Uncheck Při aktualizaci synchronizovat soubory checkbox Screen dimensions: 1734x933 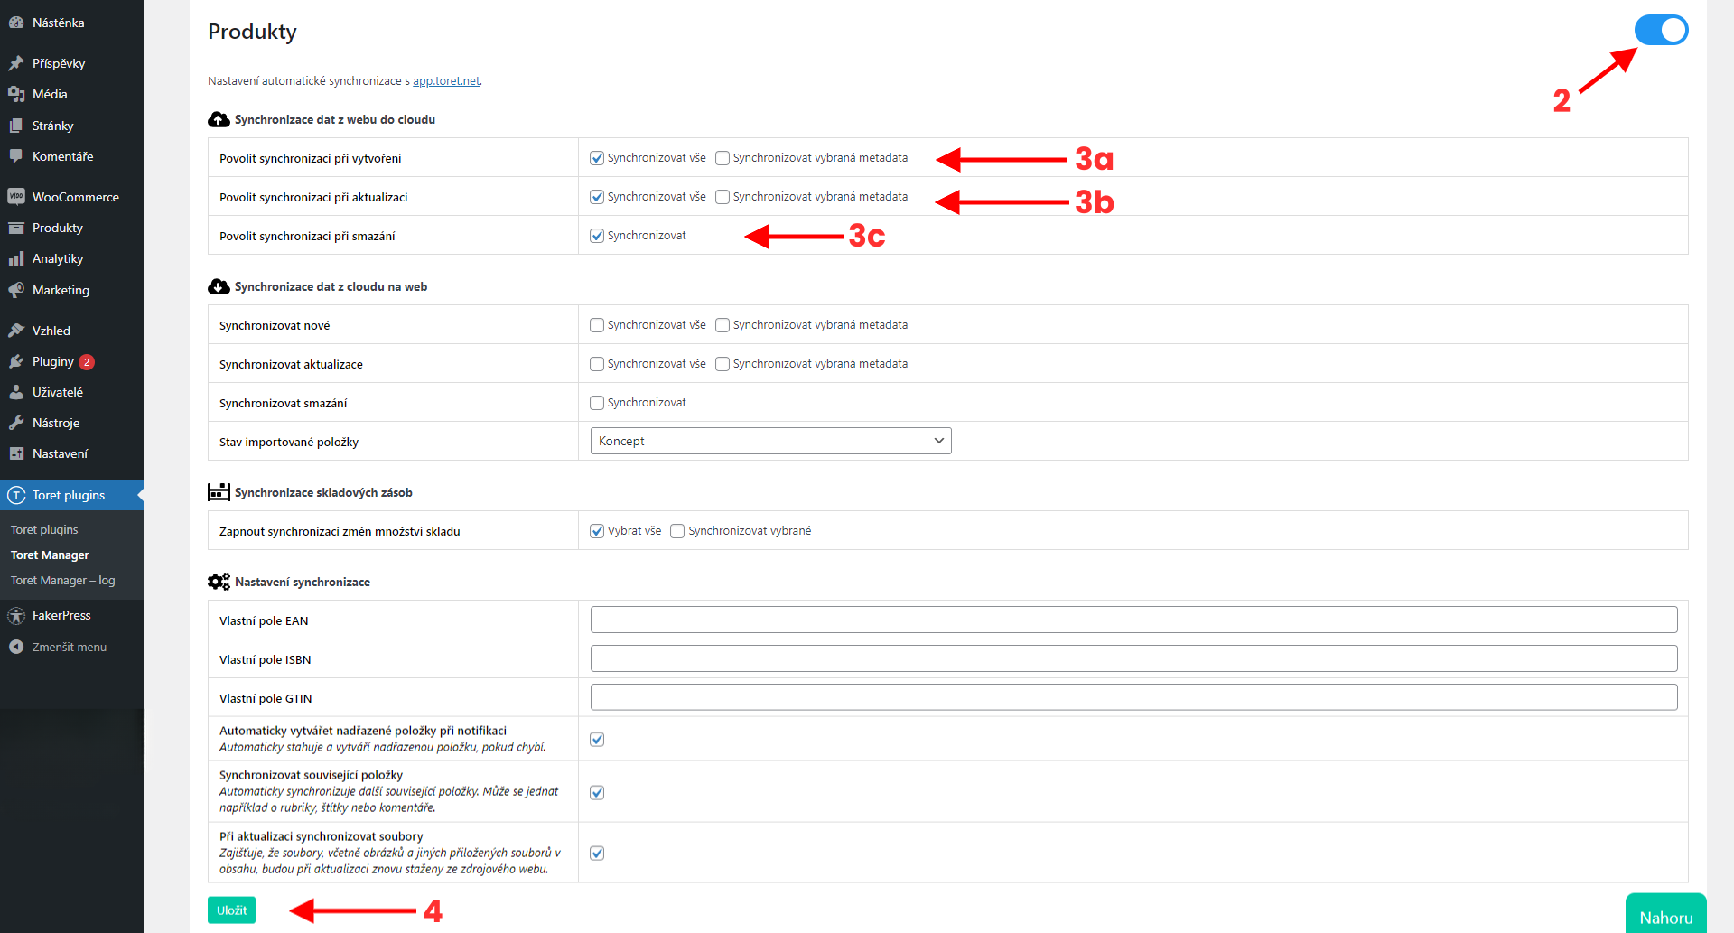click(x=597, y=853)
